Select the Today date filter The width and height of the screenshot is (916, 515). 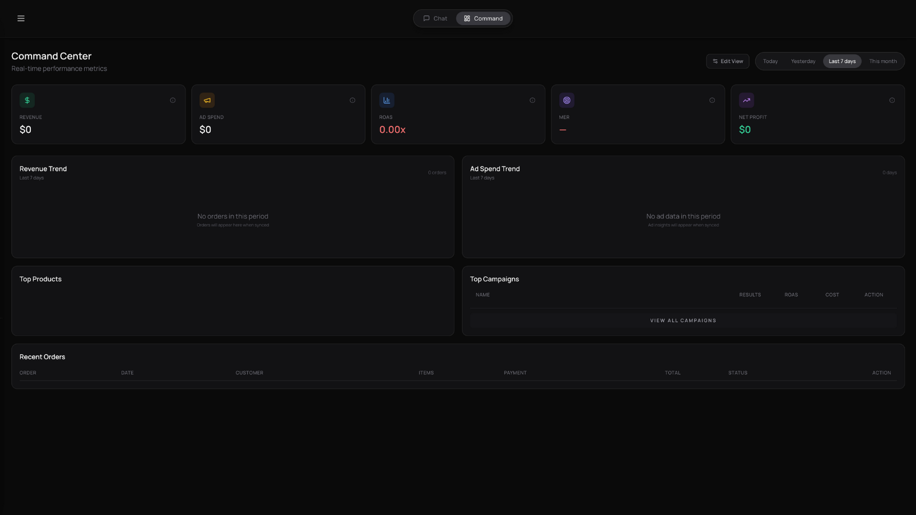(770, 61)
